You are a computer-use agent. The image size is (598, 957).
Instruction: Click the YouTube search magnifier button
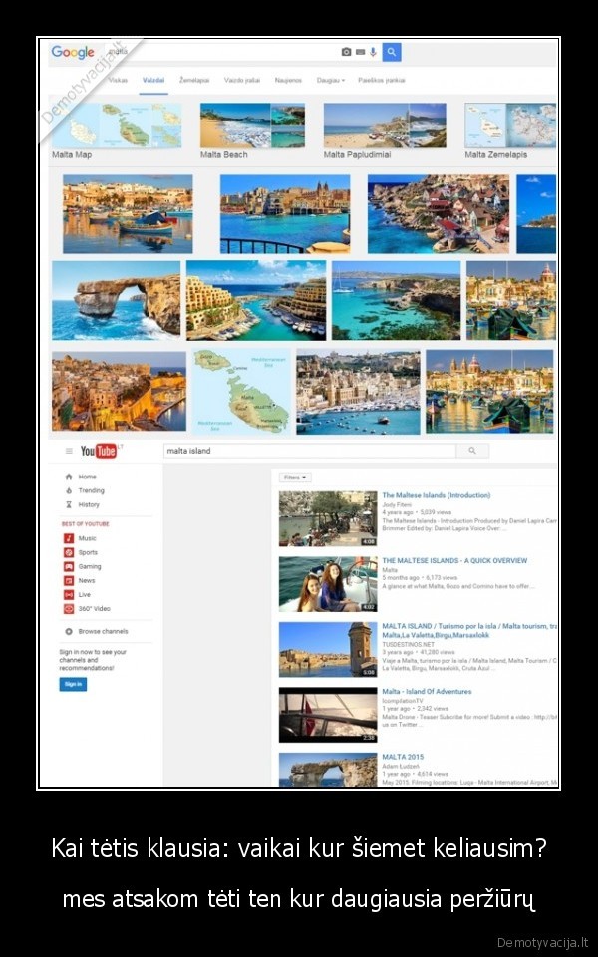point(472,451)
